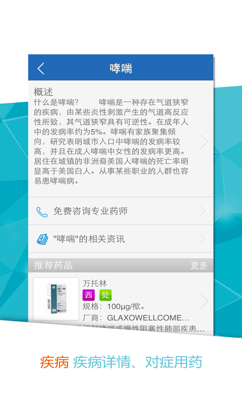Select "哮喘"的相关资讯 row
Screen dimensions: 242x403
[120, 239]
